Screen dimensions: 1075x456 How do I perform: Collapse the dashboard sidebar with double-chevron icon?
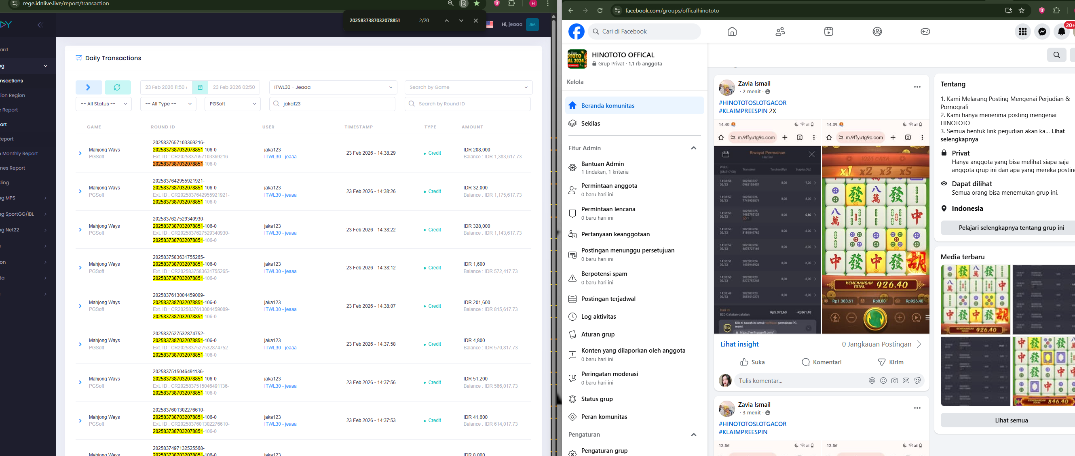pyautogui.click(x=40, y=25)
